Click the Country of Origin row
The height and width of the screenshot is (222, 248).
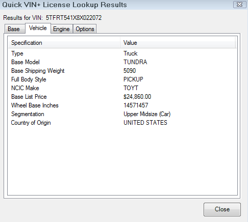click(x=122, y=123)
